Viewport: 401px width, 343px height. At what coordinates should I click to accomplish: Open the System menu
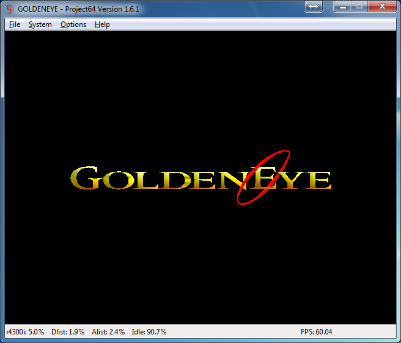click(x=40, y=24)
